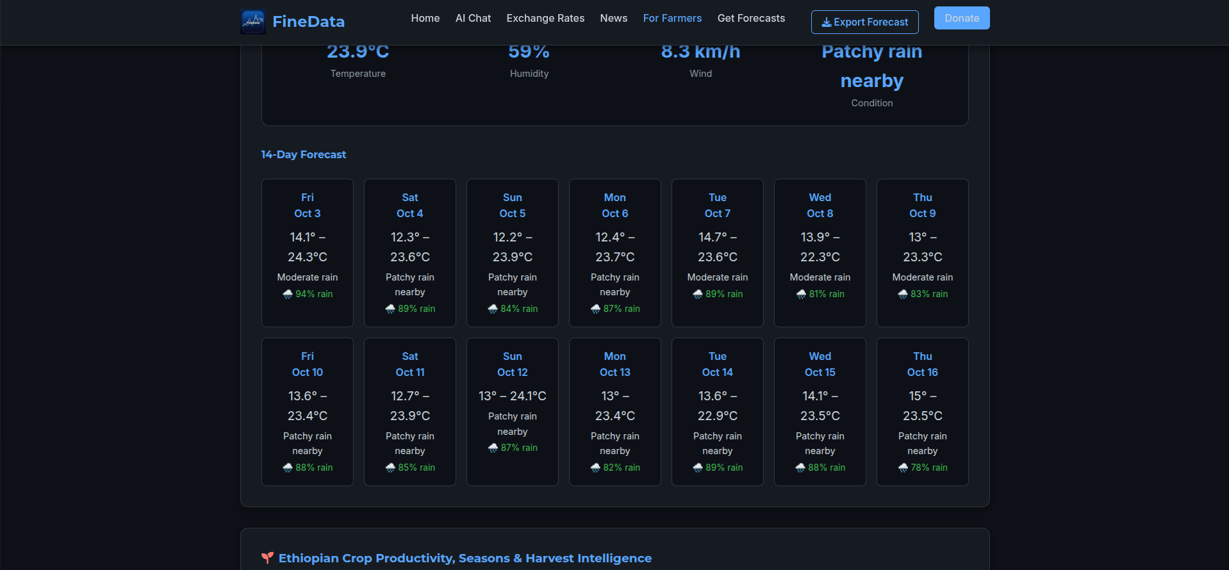Click the Mon Oct 6 date label
The width and height of the screenshot is (1229, 570).
(x=615, y=206)
